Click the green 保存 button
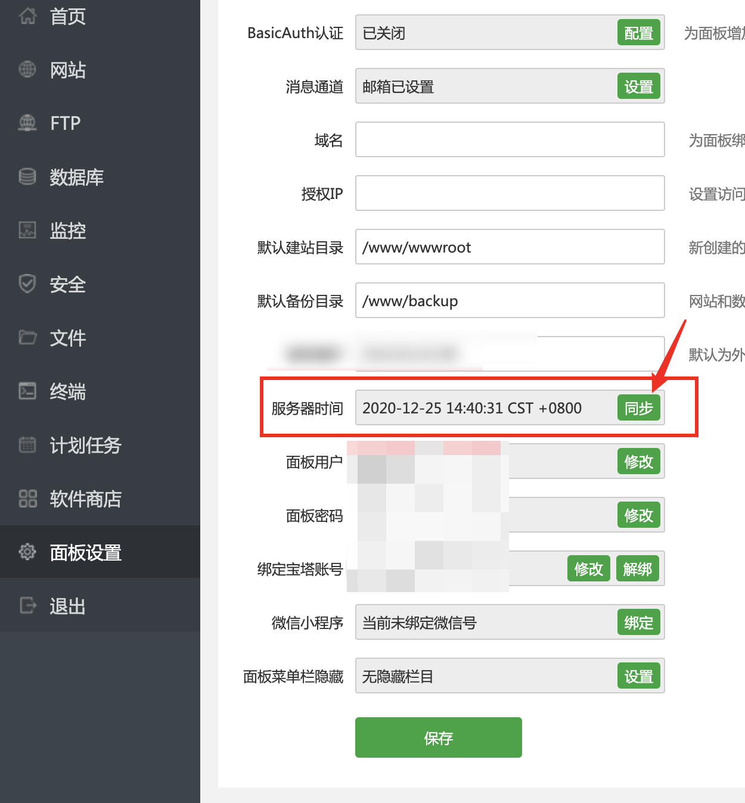This screenshot has width=745, height=803. coord(439,737)
